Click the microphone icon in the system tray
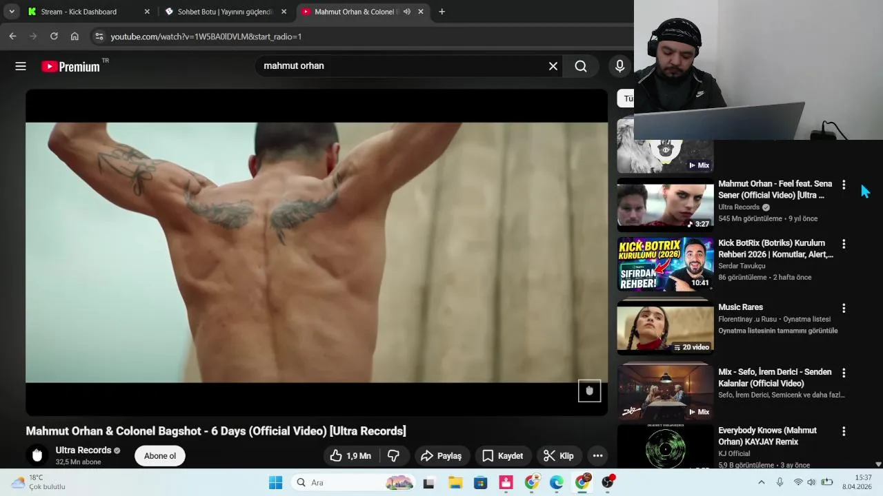883x496 pixels. point(780,482)
